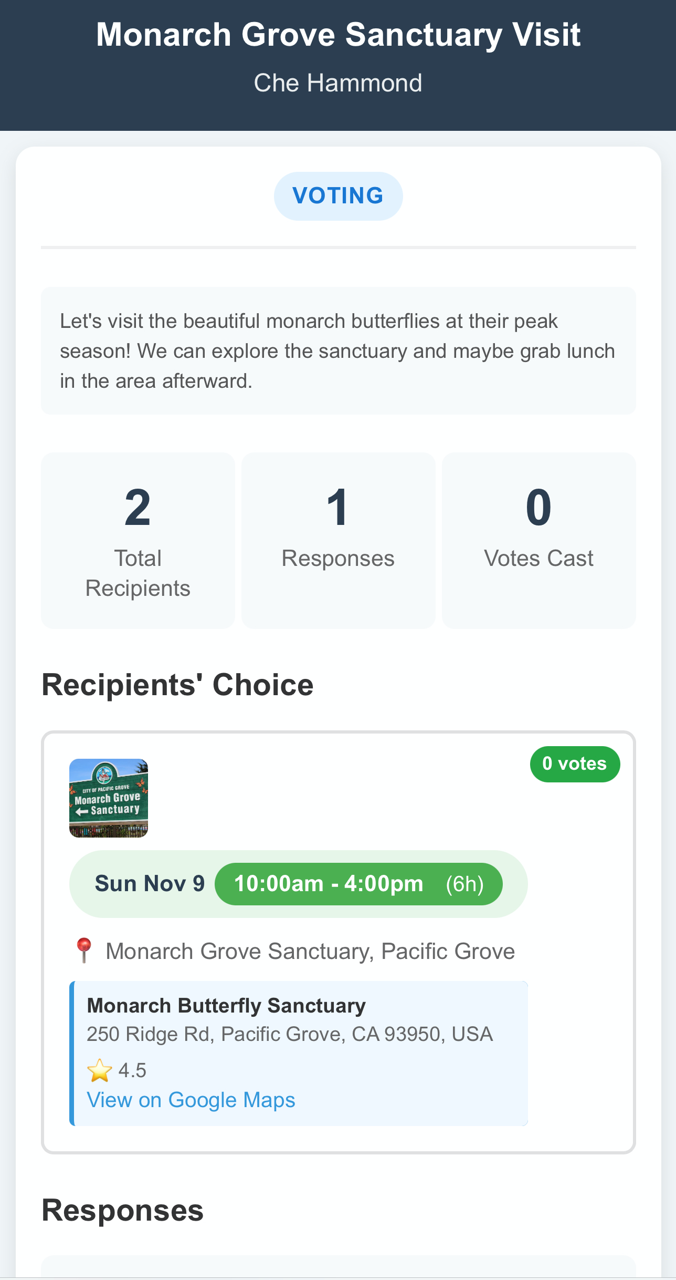Image resolution: width=676 pixels, height=1280 pixels.
Task: Open the Monarch Grove Sanctuary sign thumbnail
Action: tap(109, 798)
